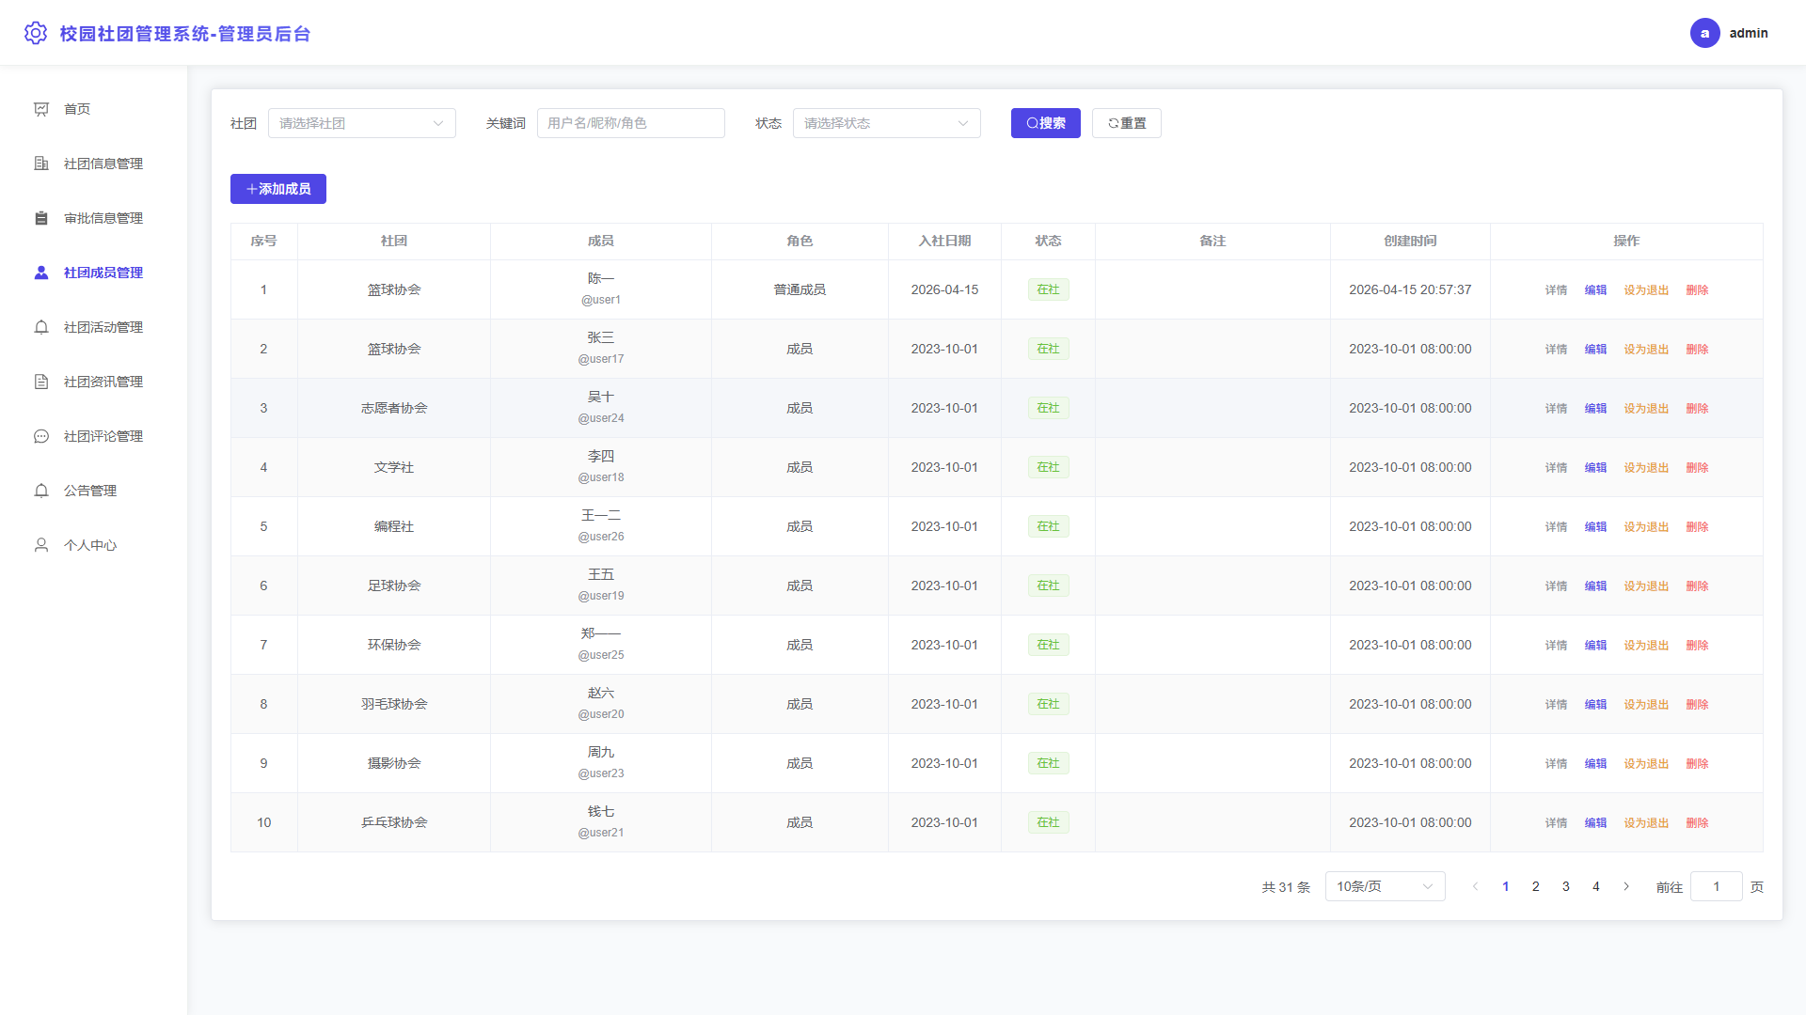Open the 10条/页 page size dropdown
1806x1015 pixels.
click(1385, 886)
